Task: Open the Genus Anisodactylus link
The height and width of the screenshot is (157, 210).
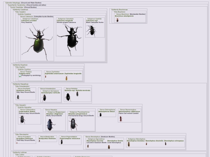Action: pyautogui.click(x=48, y=89)
